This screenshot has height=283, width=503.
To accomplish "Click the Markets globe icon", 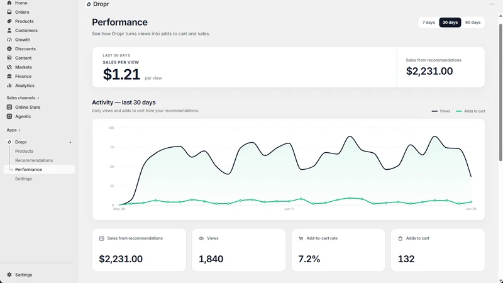I will coord(9,67).
